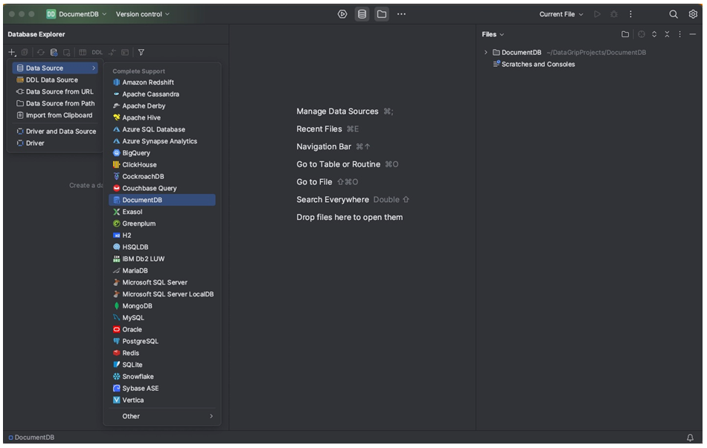Open Data Source Properties
Screen dimensions: 707x448
tap(53, 52)
